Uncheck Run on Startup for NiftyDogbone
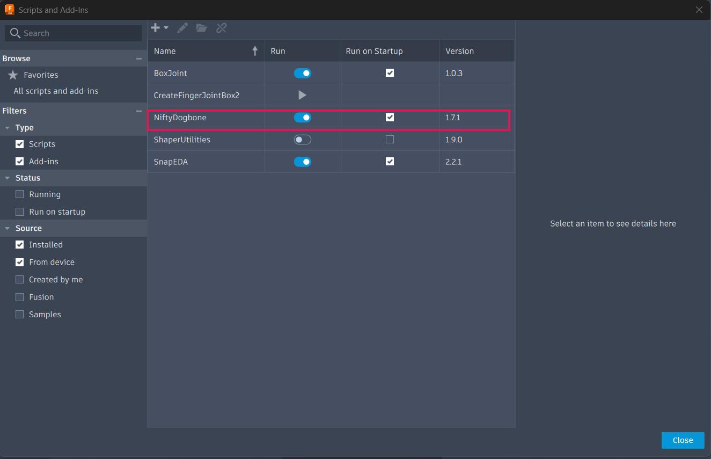This screenshot has width=711, height=459. pos(390,117)
